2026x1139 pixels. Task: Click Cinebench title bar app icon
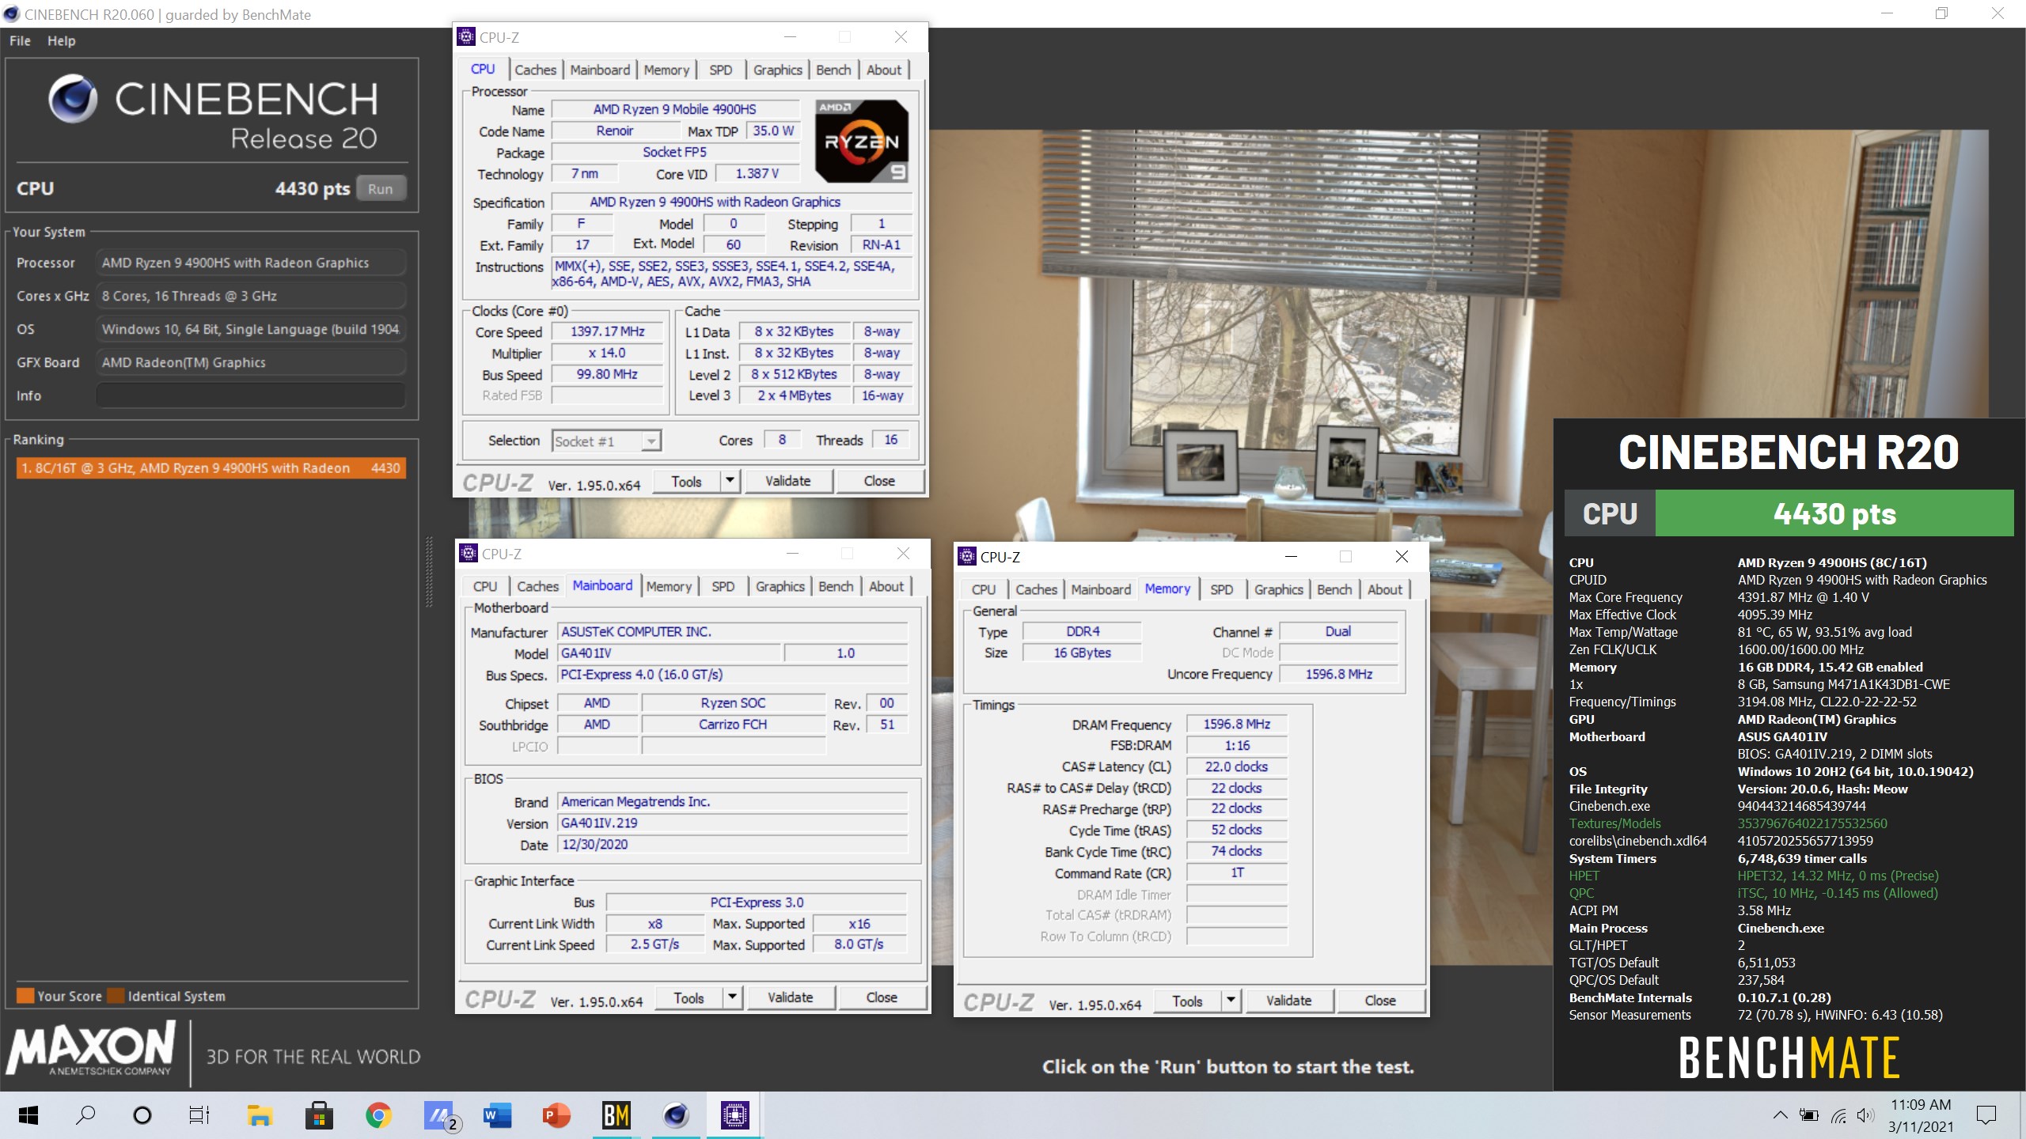(x=11, y=14)
